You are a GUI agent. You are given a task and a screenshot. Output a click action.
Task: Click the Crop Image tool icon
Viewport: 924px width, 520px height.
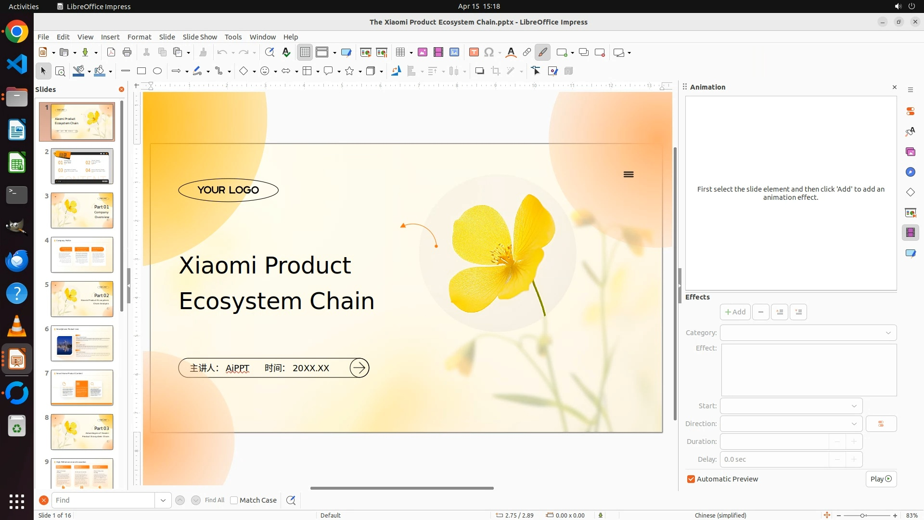point(496,71)
